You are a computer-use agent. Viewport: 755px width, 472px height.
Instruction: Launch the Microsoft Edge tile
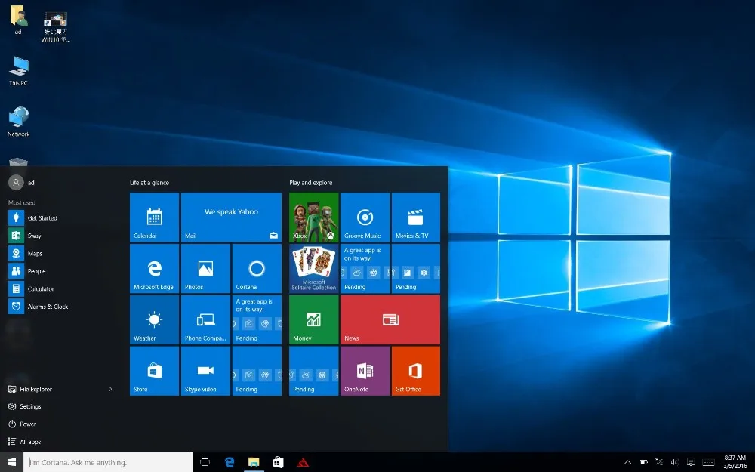pos(154,268)
